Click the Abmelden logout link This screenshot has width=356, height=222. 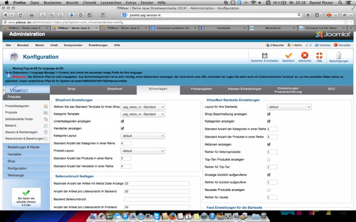344,45
